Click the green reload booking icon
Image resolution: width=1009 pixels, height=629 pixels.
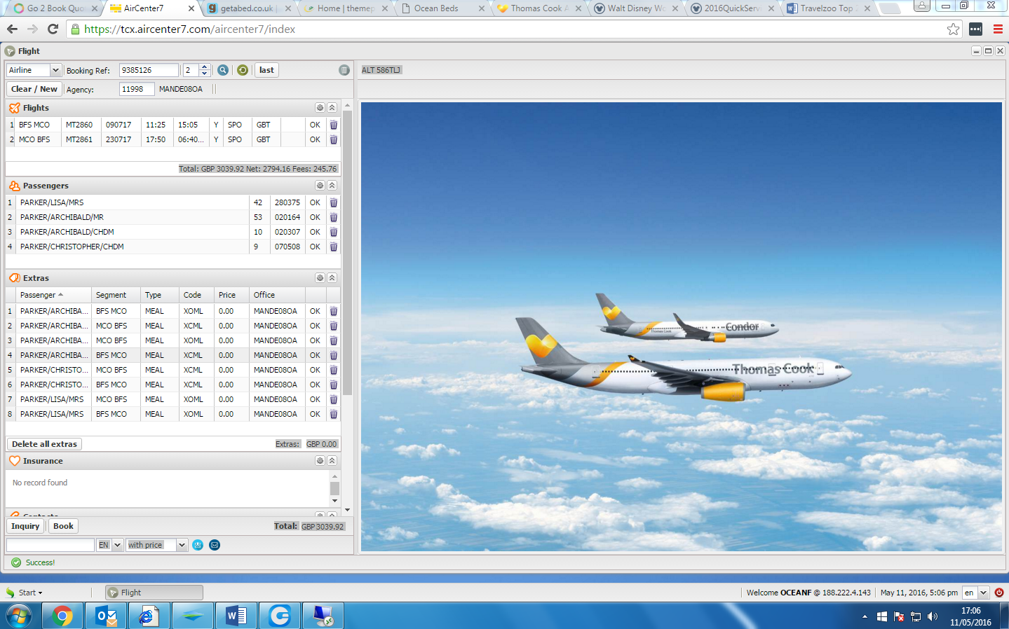pyautogui.click(x=243, y=70)
